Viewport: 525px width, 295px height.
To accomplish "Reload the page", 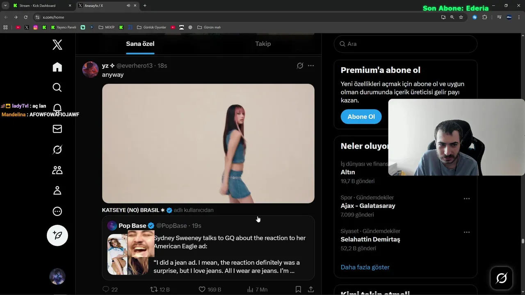I will click(25, 17).
